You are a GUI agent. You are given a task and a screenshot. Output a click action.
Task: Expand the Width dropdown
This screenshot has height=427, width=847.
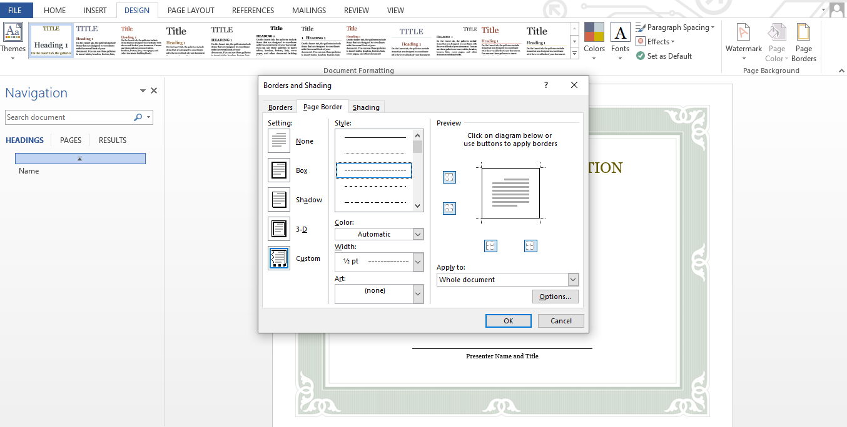click(418, 262)
